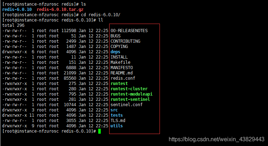Select the INSTALL file name
The image size is (268, 146).
[119, 57]
